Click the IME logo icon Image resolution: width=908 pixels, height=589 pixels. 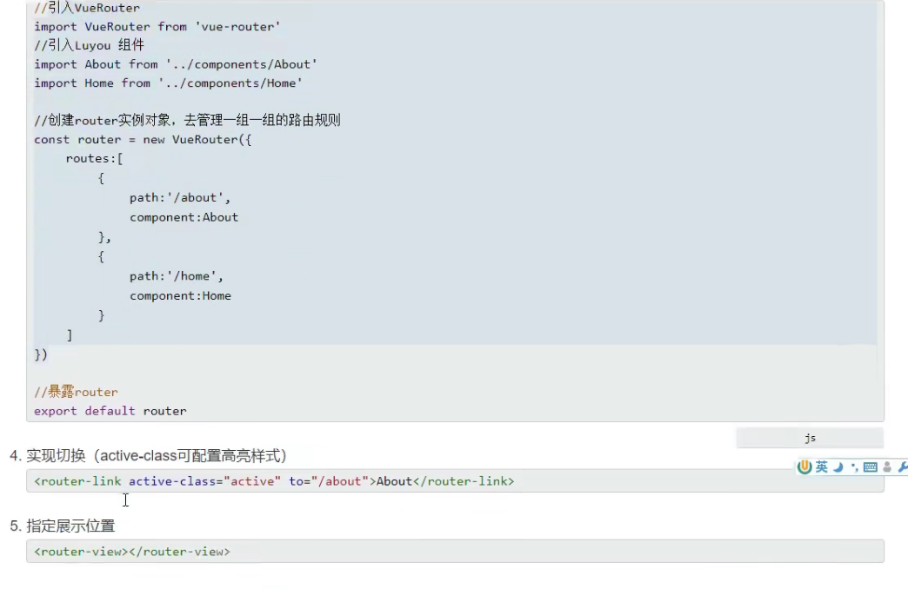pos(805,467)
